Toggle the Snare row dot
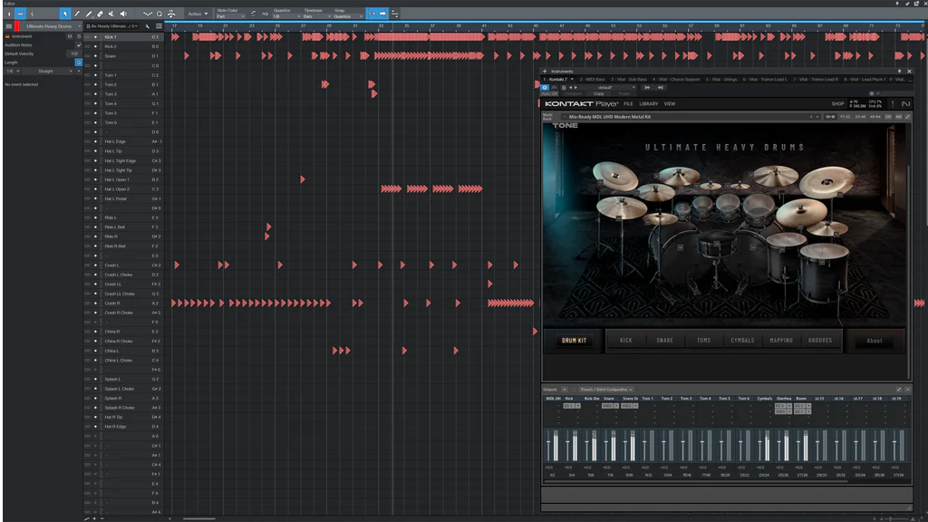Screen dimensions: 928x522 point(96,55)
